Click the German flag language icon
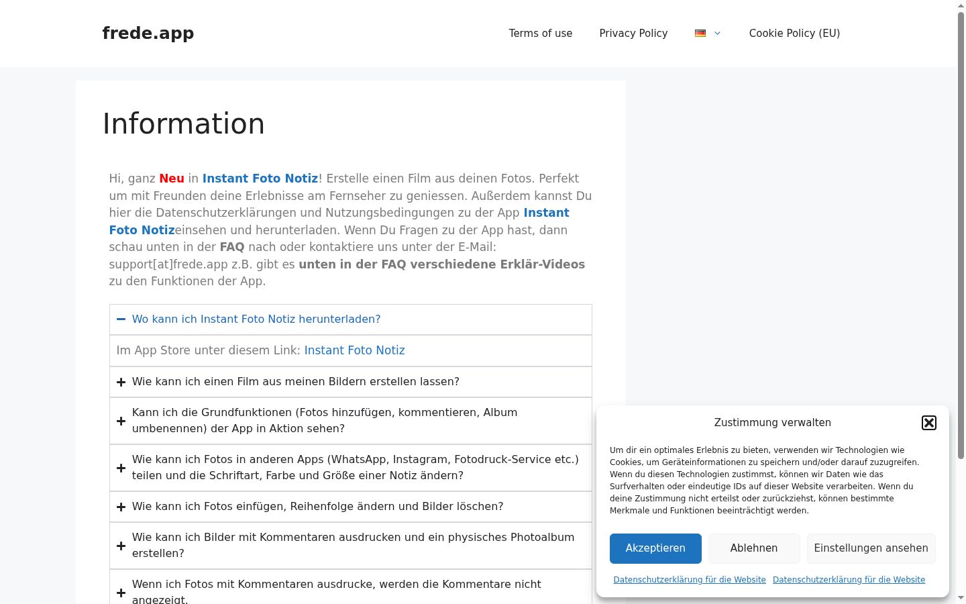Image resolution: width=966 pixels, height=604 pixels. (x=700, y=33)
